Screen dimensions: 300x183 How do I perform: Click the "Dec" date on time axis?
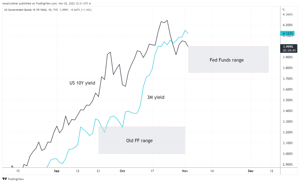click(250, 171)
